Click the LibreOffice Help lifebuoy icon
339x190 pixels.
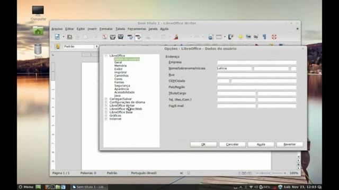[274, 37]
